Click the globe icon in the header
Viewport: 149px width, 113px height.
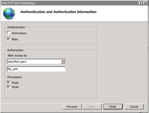click(9, 13)
